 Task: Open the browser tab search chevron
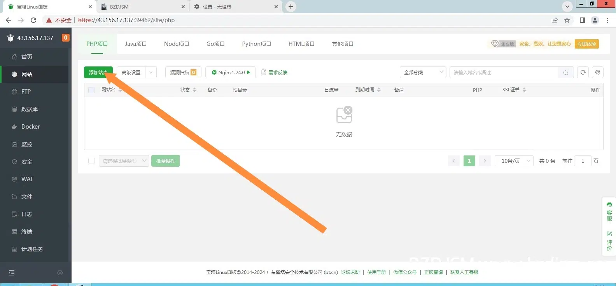pyautogui.click(x=567, y=7)
